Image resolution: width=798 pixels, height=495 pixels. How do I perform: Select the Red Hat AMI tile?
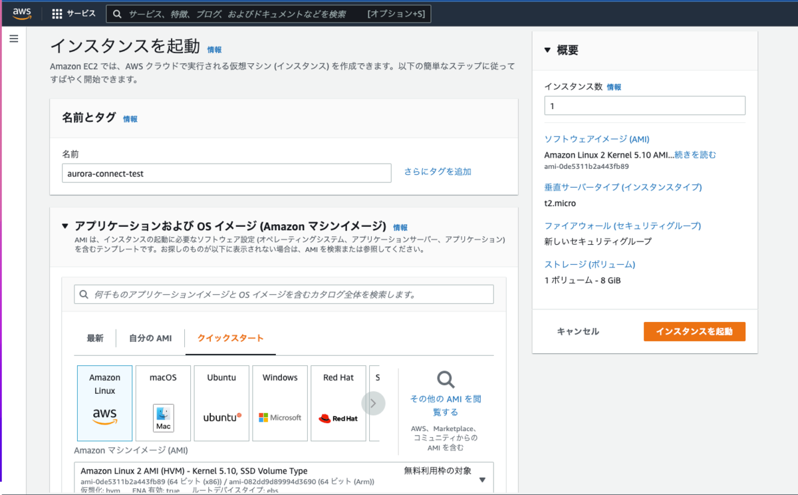click(338, 403)
